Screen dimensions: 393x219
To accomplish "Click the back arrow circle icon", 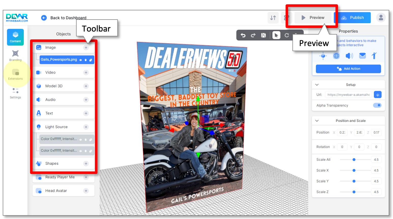I will [x=44, y=18].
